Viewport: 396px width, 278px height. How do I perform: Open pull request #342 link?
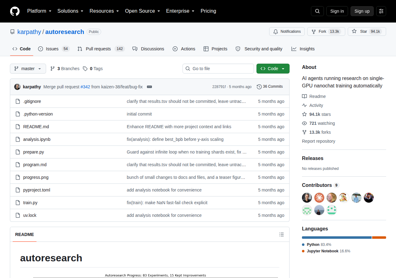(x=85, y=87)
